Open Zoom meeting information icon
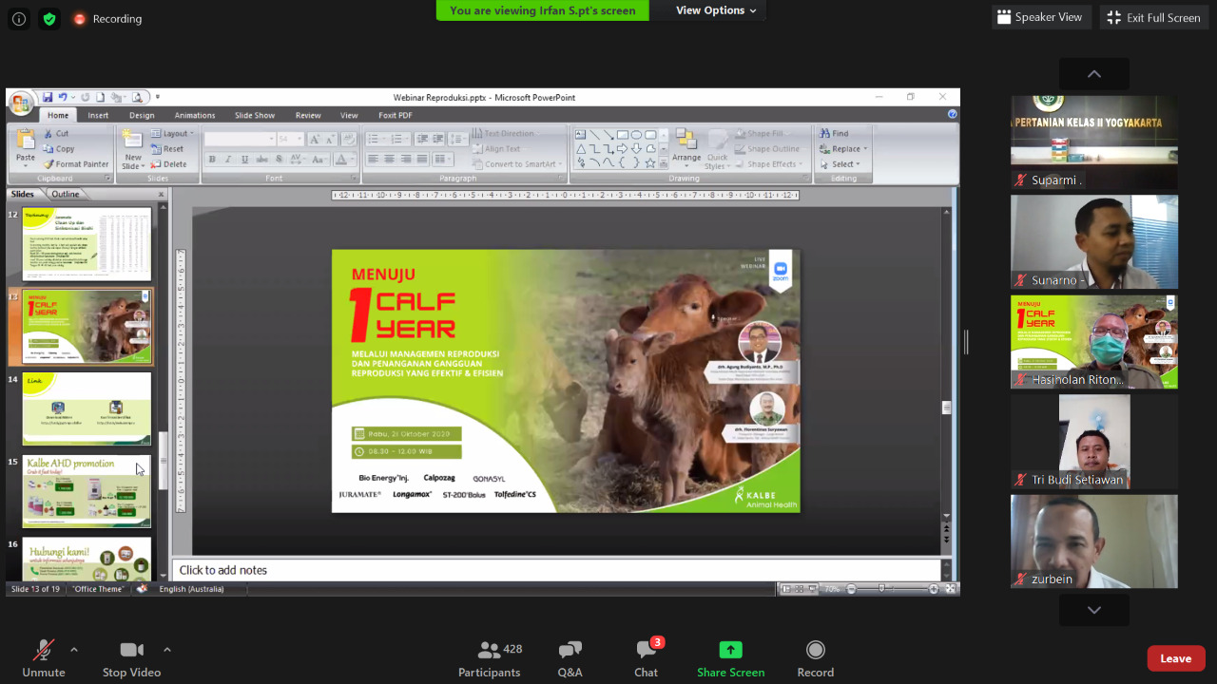1217x684 pixels. click(19, 18)
